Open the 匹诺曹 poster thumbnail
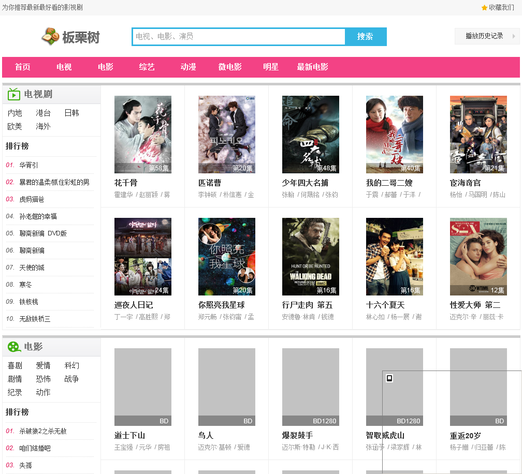The height and width of the screenshot is (474, 522). click(x=227, y=135)
